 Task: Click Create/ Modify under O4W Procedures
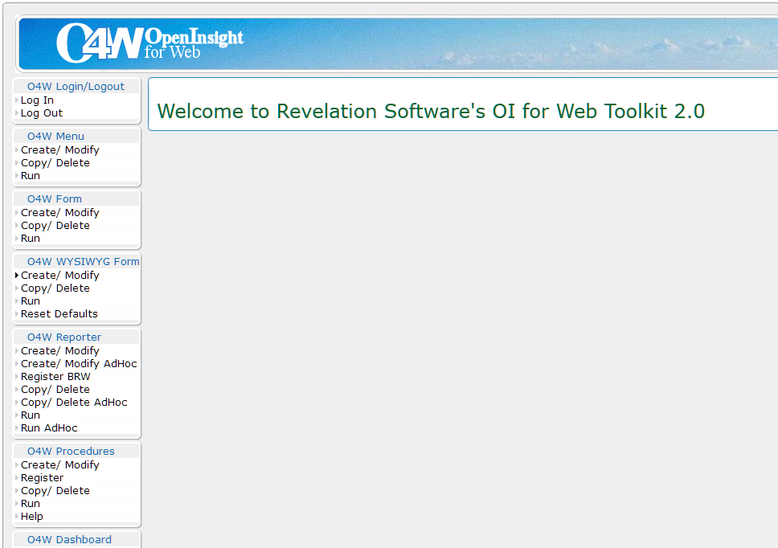60,464
